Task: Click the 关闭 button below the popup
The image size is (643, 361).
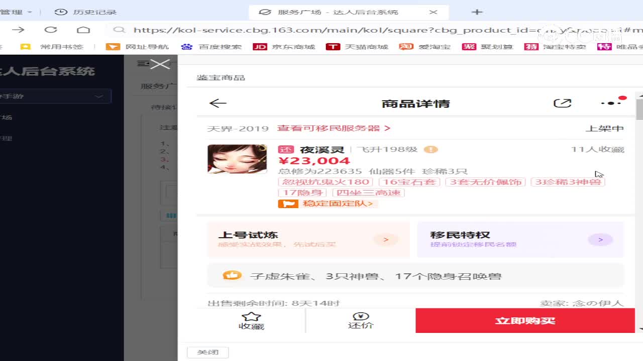Action: point(208,352)
